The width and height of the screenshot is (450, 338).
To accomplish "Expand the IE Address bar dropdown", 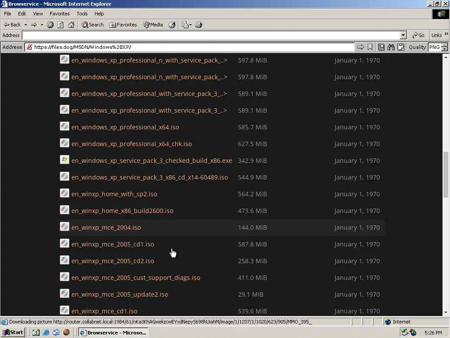I will coord(403,35).
